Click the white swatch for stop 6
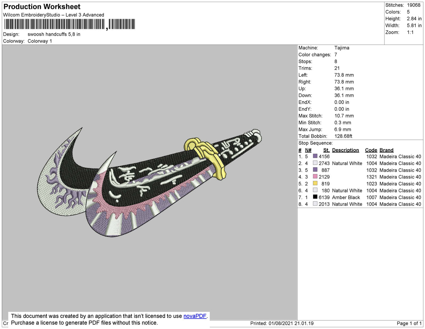Image resolution: width=425 pixels, height=329 pixels. tap(315, 190)
